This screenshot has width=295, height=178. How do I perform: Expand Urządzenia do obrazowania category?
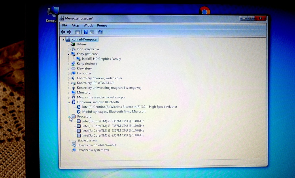click(69, 145)
